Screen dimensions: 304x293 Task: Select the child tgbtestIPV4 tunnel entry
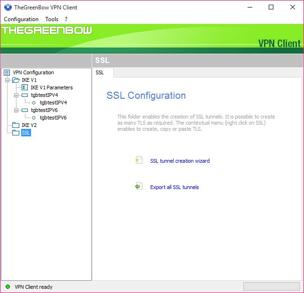tap(53, 103)
